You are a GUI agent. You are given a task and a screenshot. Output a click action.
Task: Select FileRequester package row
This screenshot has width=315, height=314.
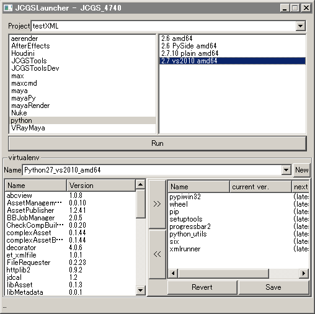[x=70, y=262]
